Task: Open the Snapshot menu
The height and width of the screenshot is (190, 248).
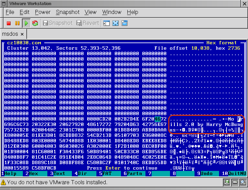Action: [x=68, y=12]
